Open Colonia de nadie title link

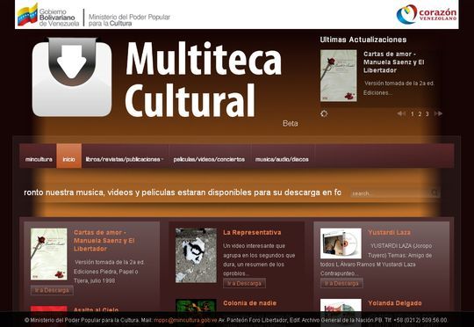click(249, 303)
